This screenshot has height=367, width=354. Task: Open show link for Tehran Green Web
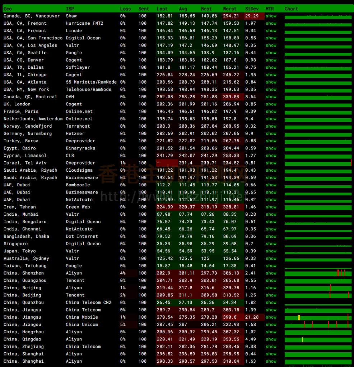point(271,207)
